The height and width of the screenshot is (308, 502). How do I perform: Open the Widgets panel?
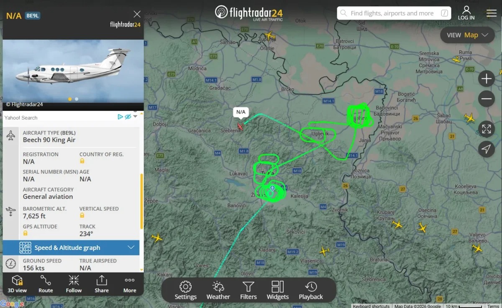278,290
